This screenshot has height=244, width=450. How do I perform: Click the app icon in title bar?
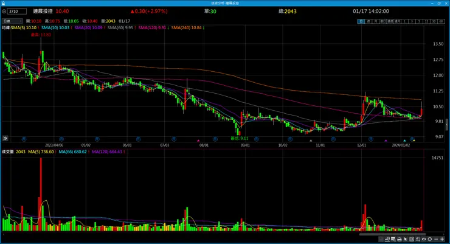click(3, 3)
